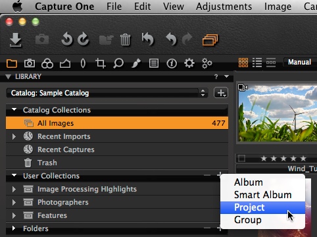Viewport: 317px width, 237px height.
Task: Select the wind turbine thumbnail
Action: tap(278, 113)
